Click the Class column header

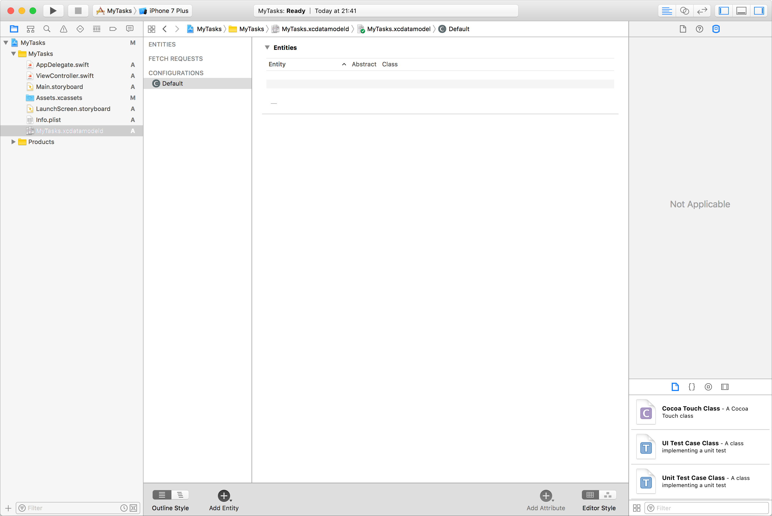tap(390, 64)
